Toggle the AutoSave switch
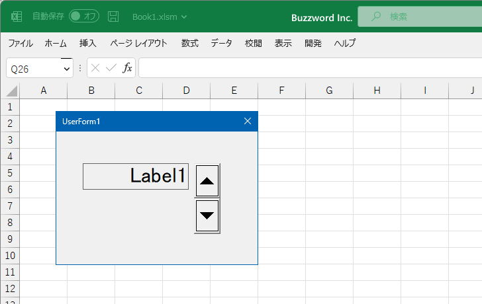482x304 pixels. [x=84, y=17]
